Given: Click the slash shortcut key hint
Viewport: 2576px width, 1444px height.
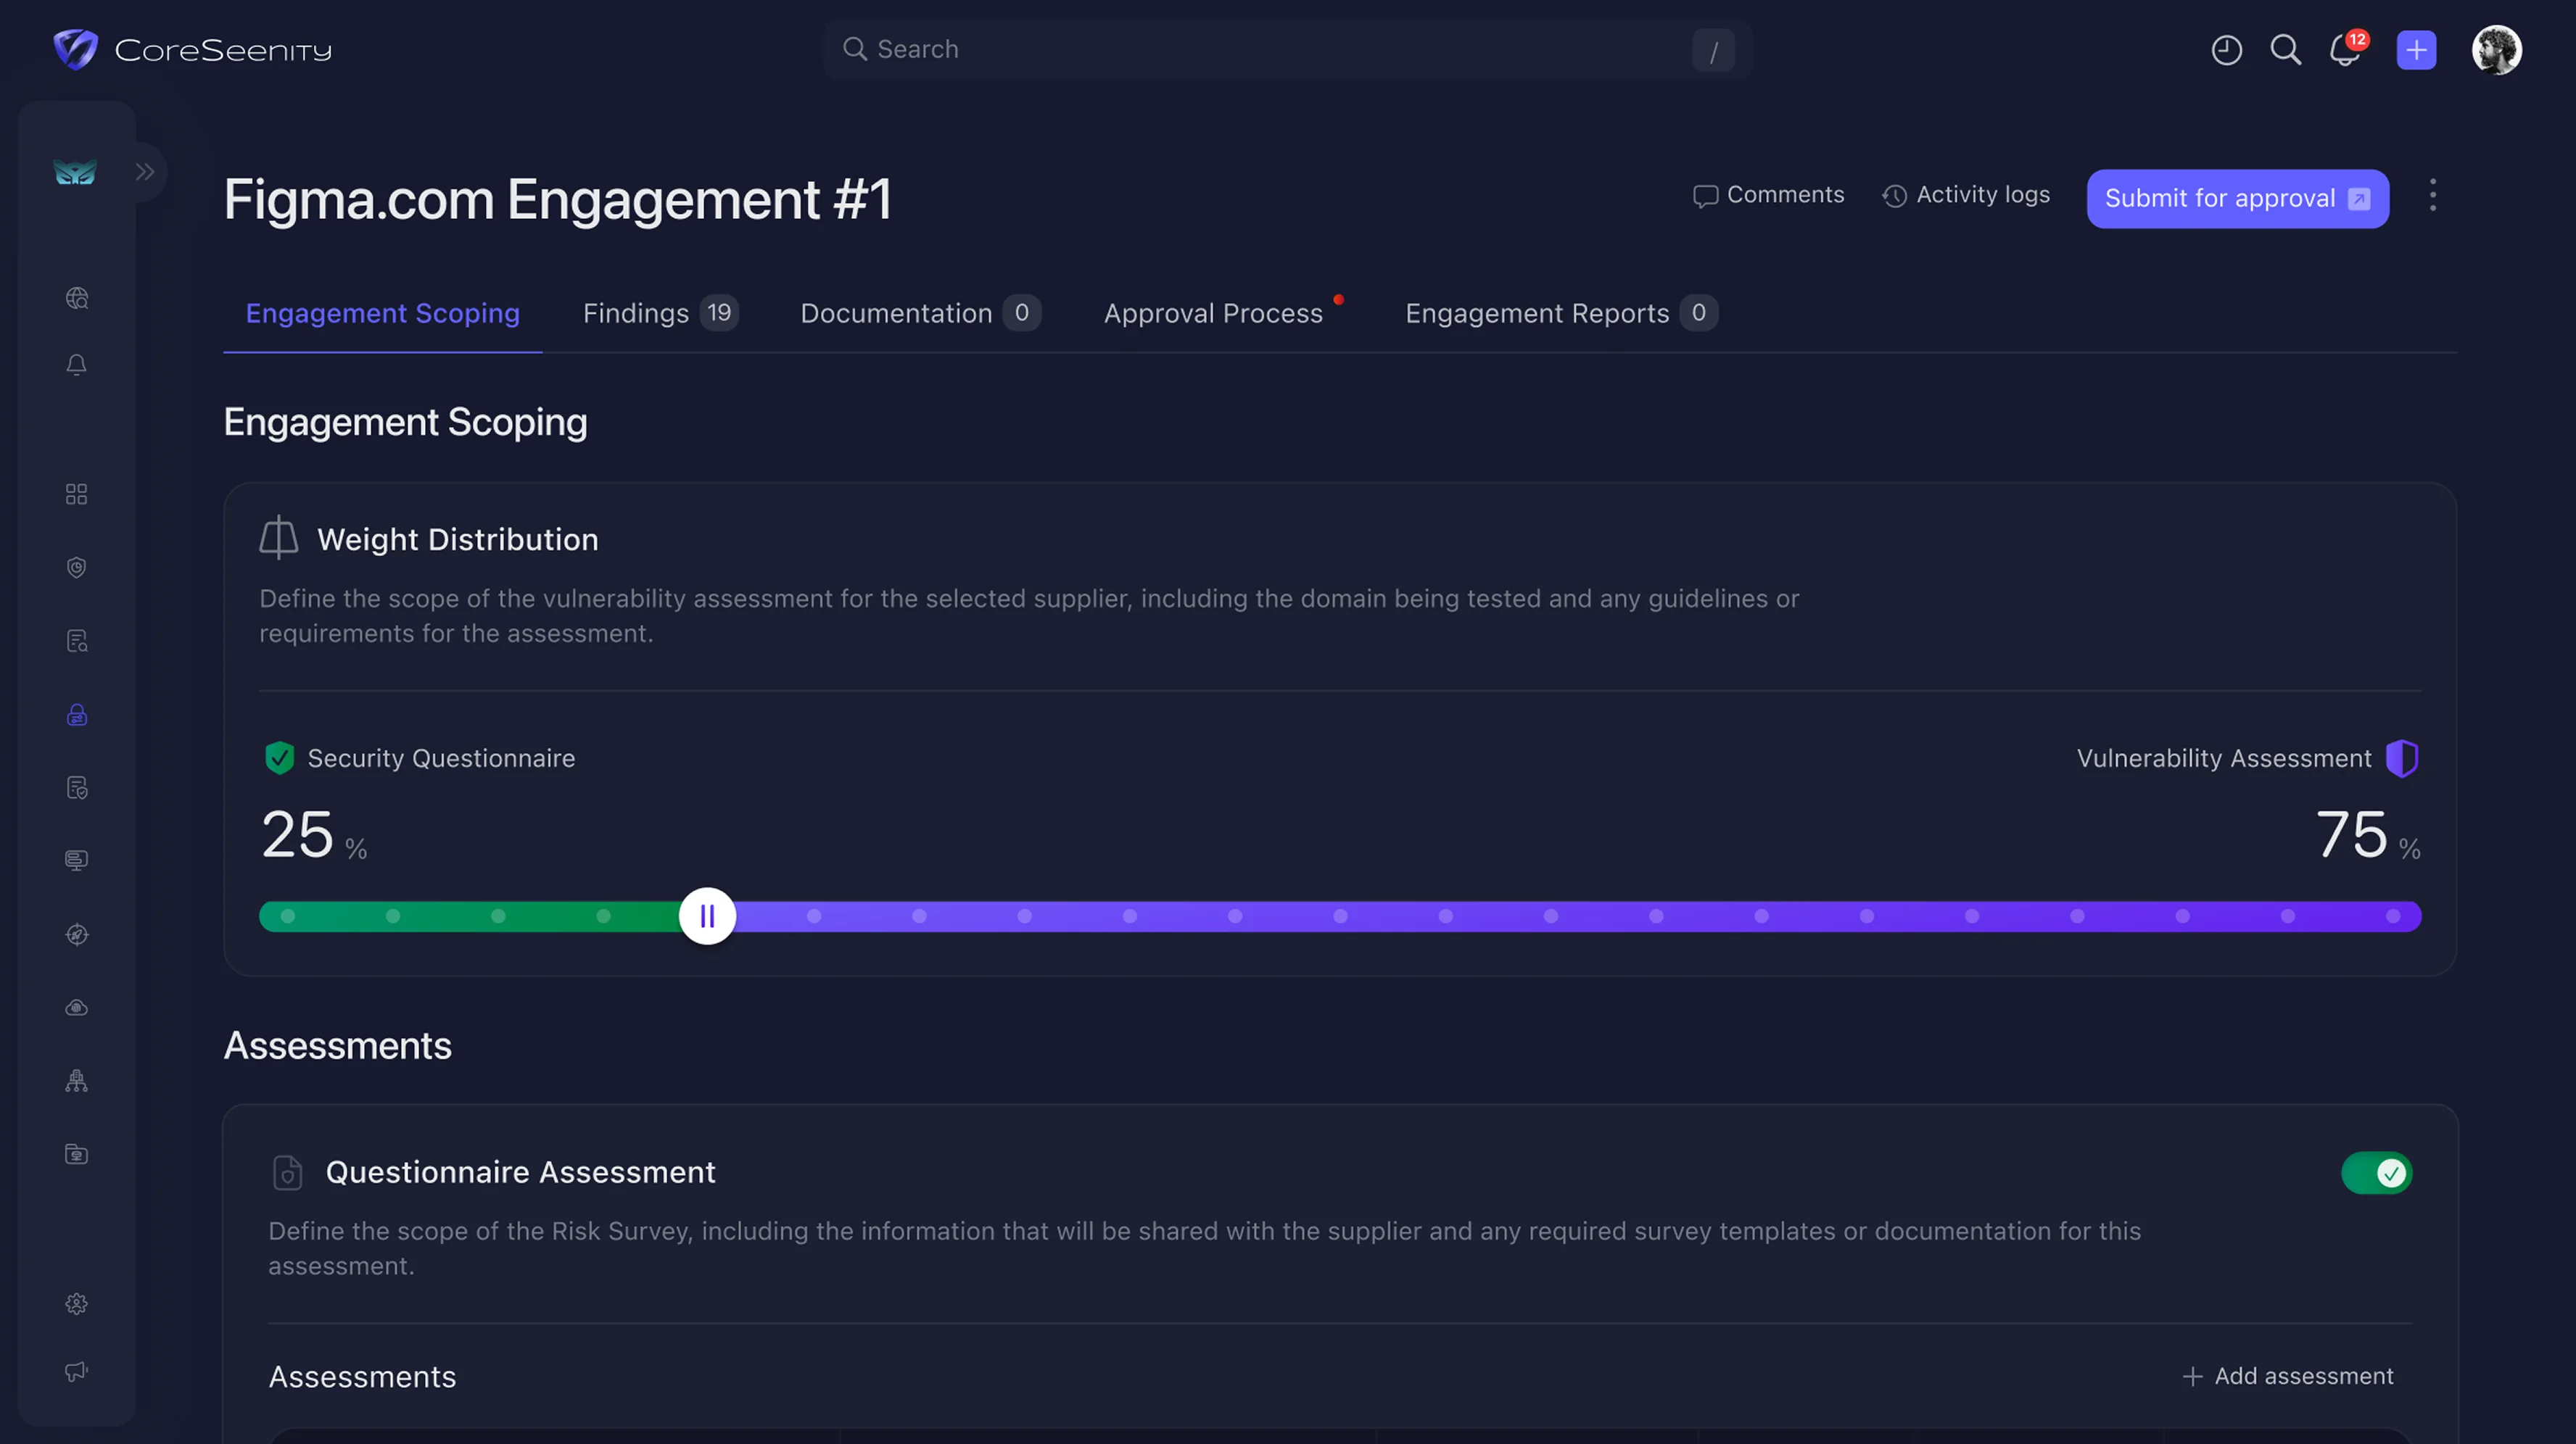Looking at the screenshot, I should tap(1712, 50).
